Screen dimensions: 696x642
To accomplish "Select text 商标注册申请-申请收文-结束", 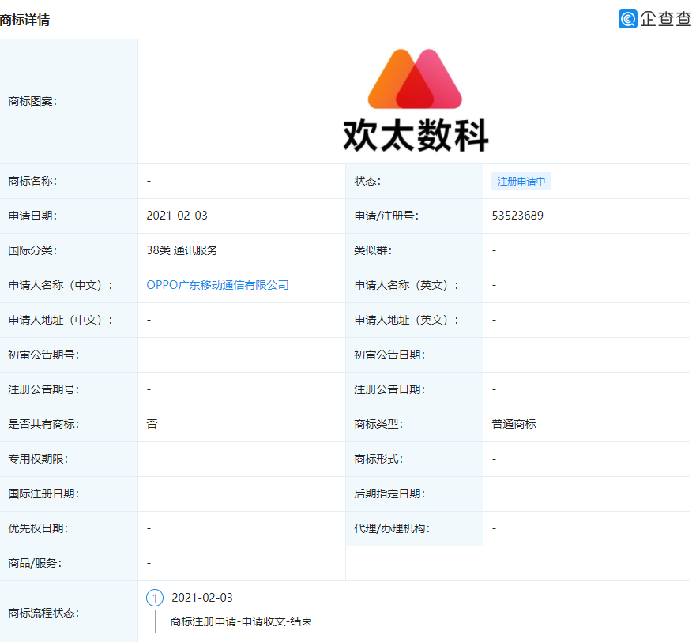I will pos(240,621).
